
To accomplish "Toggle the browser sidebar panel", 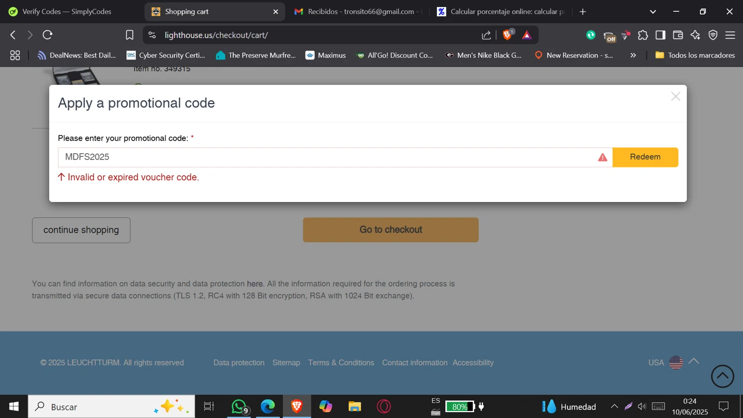I will pyautogui.click(x=660, y=35).
